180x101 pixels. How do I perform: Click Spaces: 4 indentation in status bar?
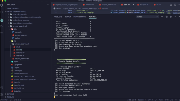pyautogui.click(x=142, y=100)
